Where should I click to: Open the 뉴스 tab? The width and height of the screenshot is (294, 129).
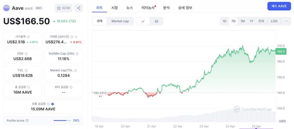130,8
